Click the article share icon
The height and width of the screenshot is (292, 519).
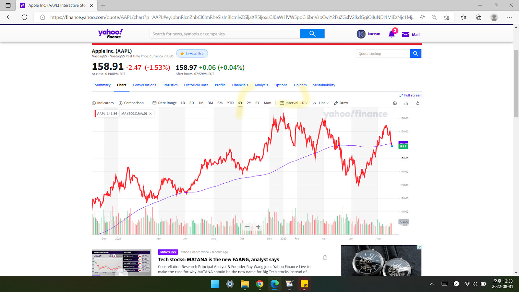(x=325, y=257)
